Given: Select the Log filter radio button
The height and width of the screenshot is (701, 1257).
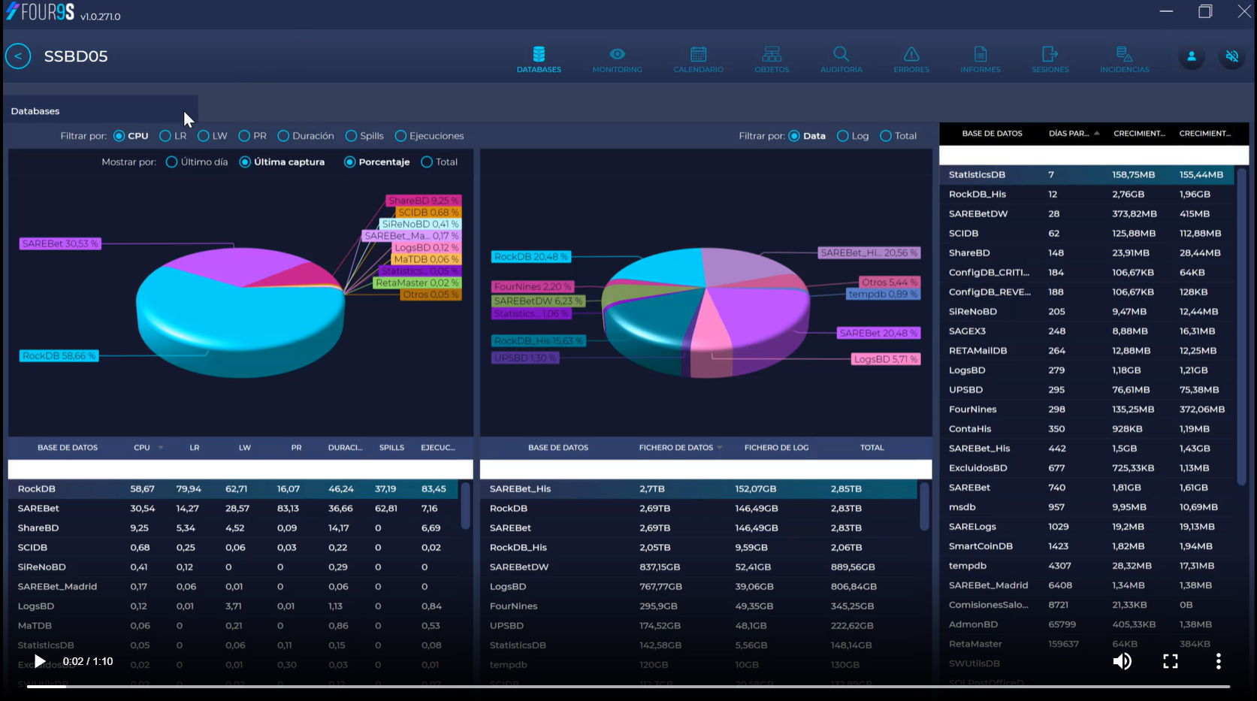Looking at the screenshot, I should tap(843, 136).
